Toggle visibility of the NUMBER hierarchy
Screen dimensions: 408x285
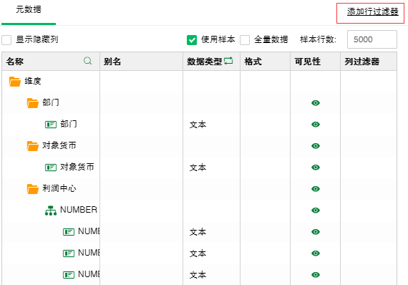316,211
